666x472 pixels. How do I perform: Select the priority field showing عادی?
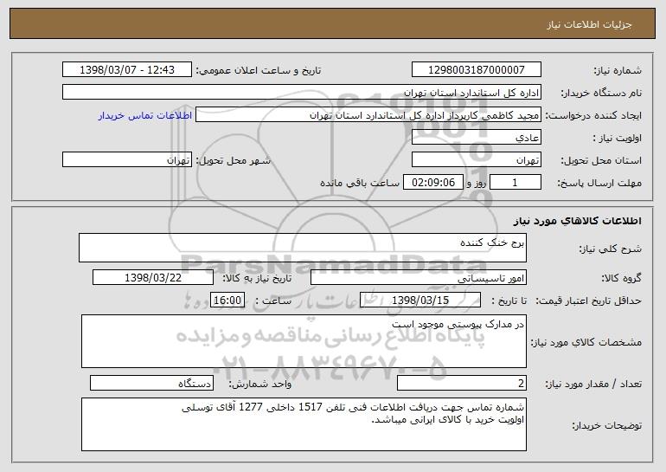click(x=476, y=138)
